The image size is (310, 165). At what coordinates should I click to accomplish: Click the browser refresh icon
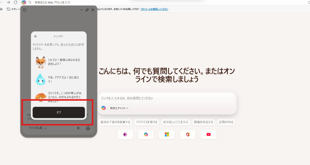[x=15, y=2]
